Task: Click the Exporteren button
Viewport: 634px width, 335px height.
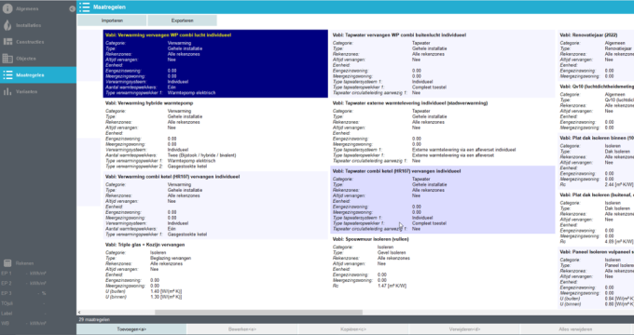Action: tap(182, 20)
